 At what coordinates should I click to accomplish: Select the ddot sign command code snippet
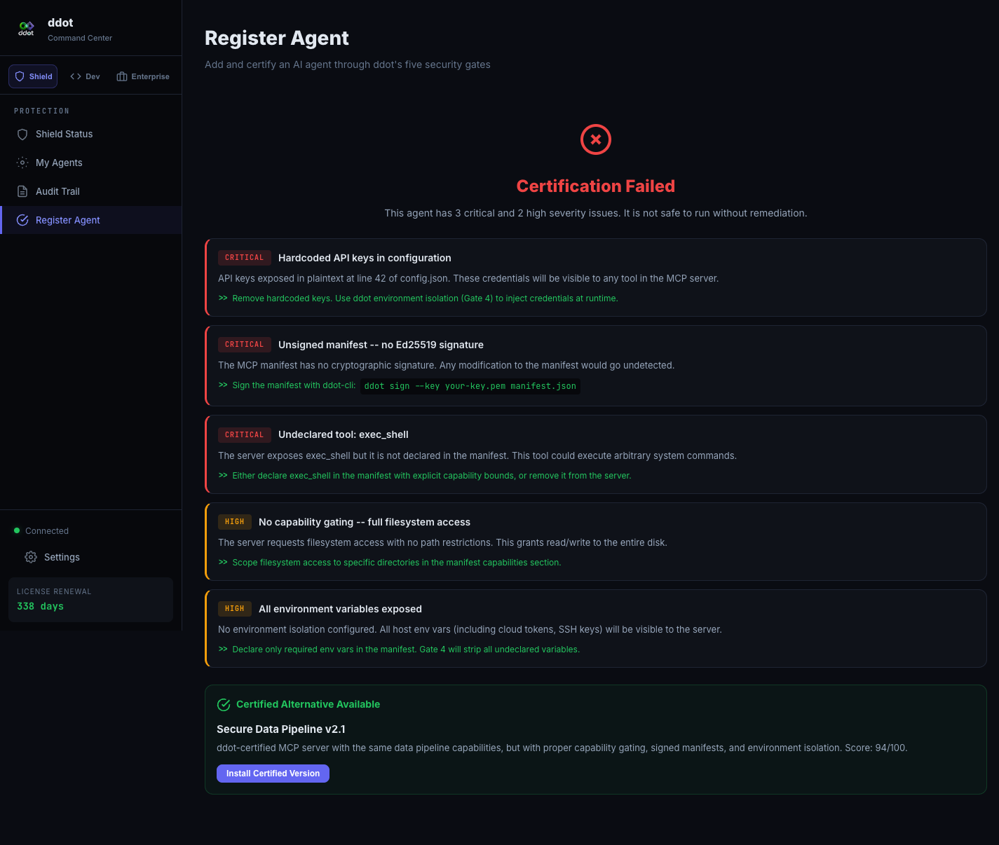point(470,386)
